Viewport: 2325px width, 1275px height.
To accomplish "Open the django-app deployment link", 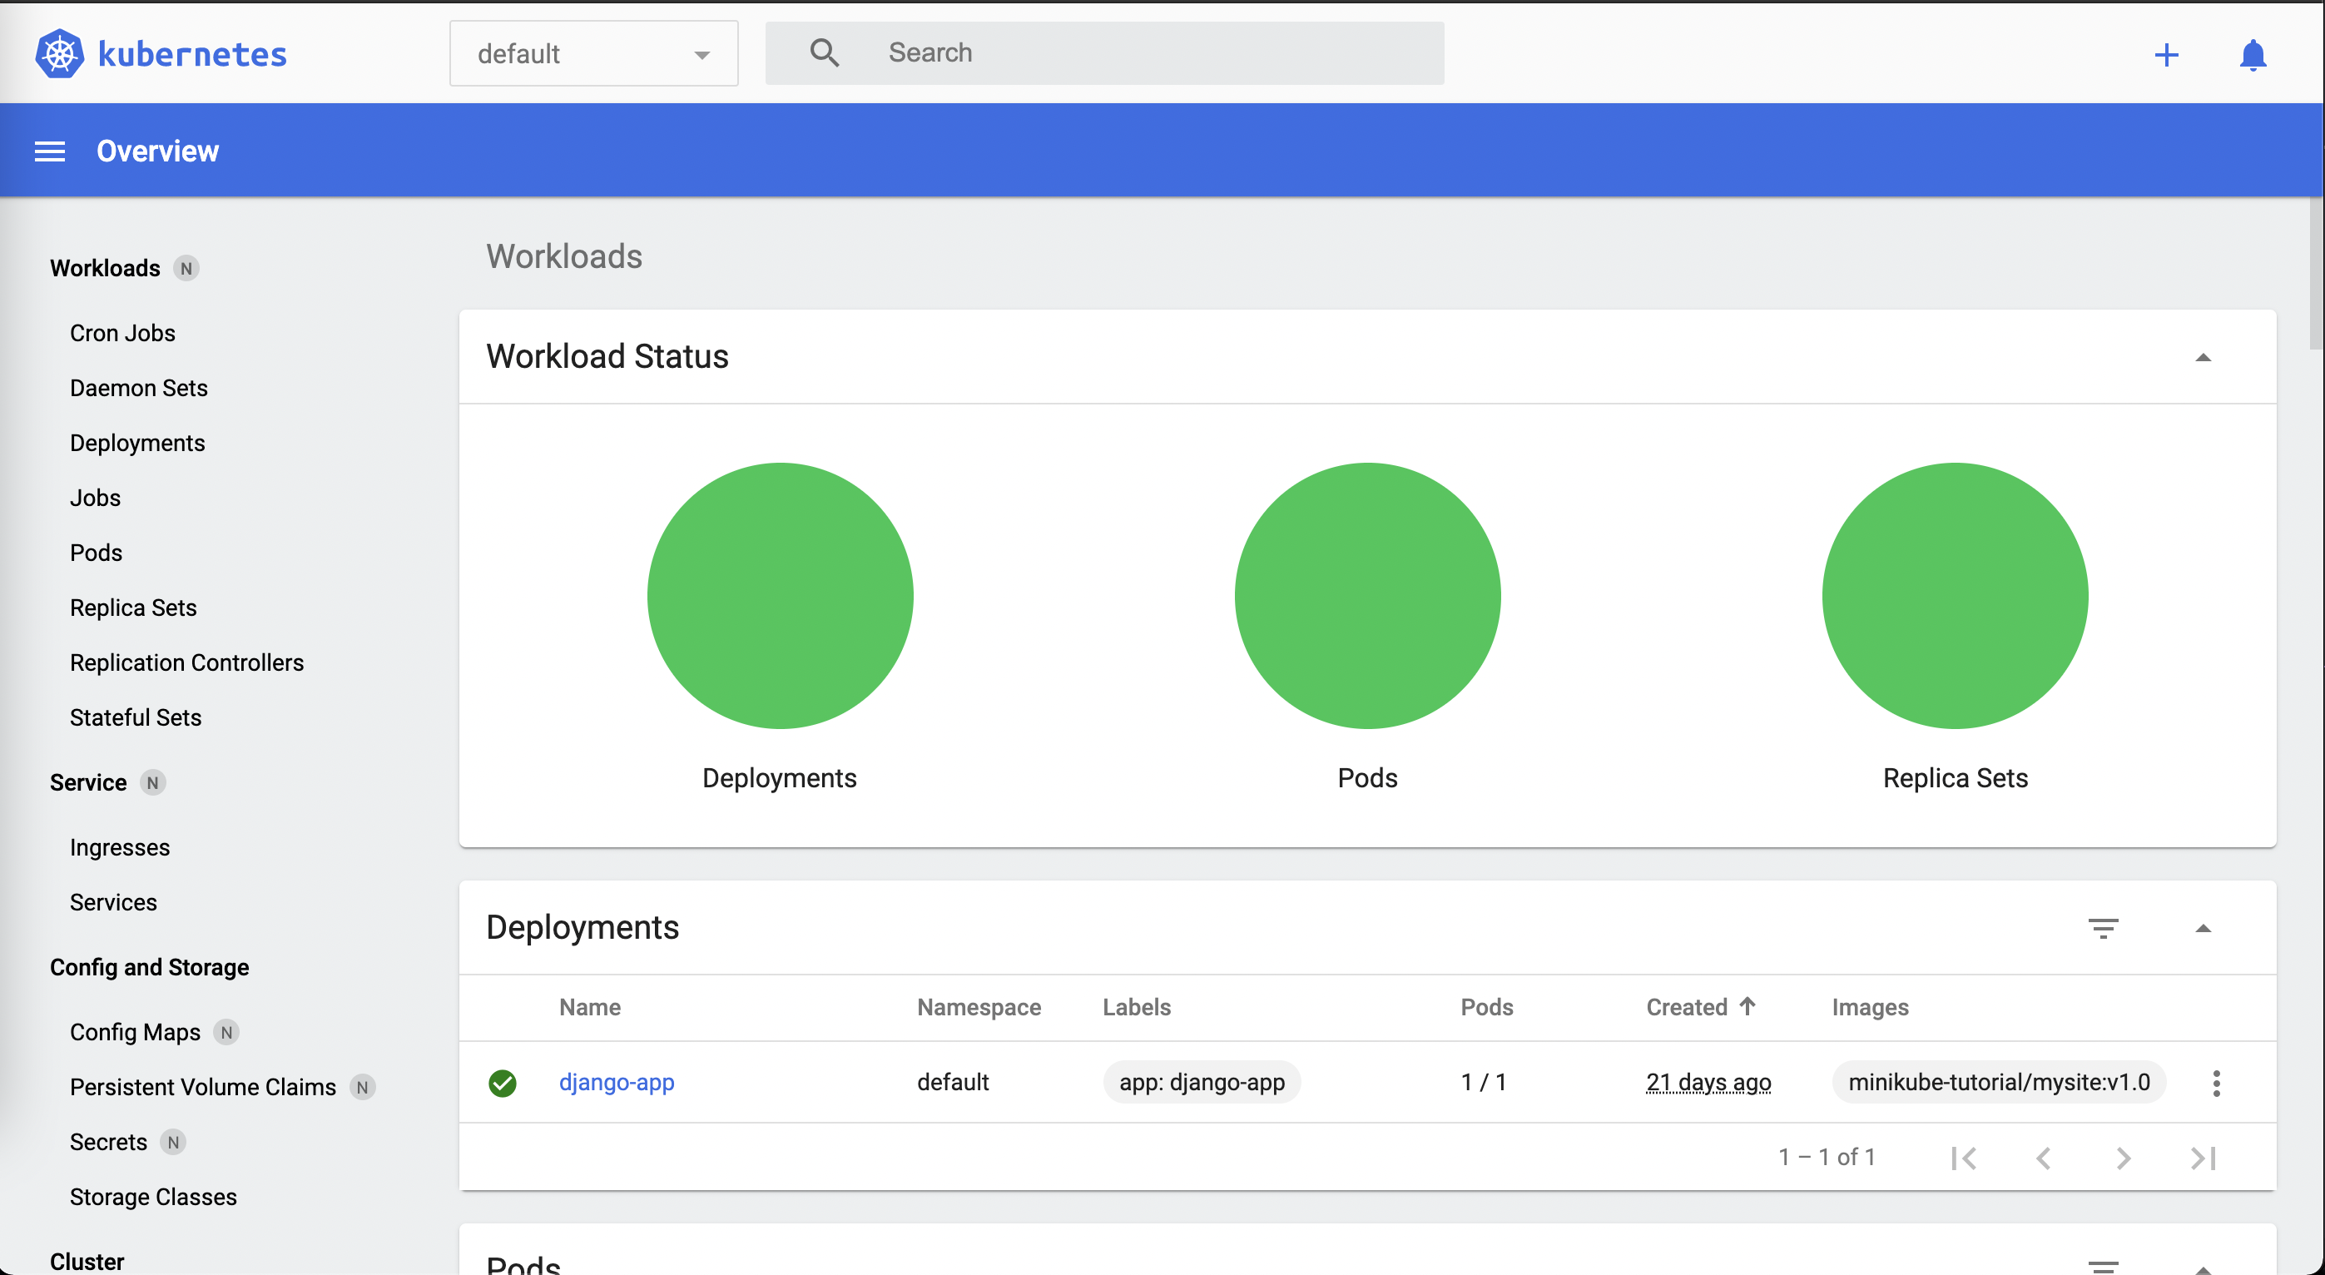I will (x=616, y=1082).
